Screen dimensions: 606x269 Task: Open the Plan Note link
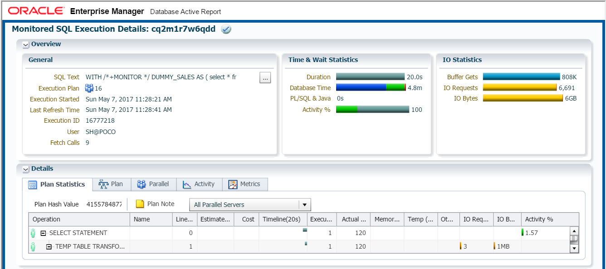161,204
